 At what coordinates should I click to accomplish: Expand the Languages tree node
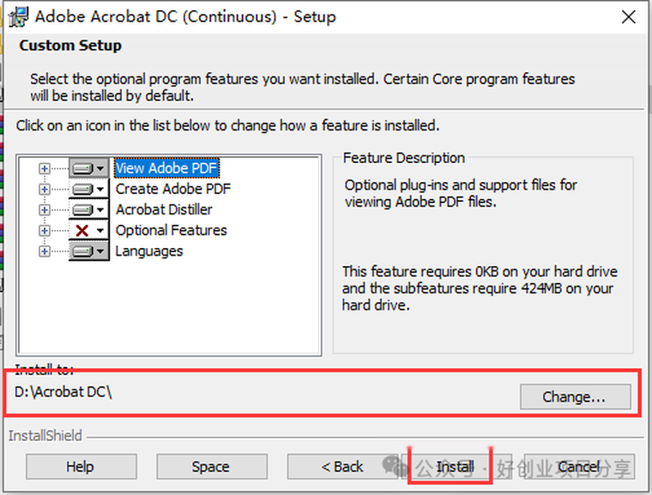[x=45, y=251]
